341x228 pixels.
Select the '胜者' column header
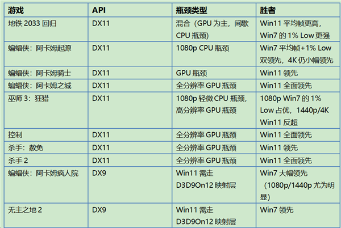coord(298,10)
